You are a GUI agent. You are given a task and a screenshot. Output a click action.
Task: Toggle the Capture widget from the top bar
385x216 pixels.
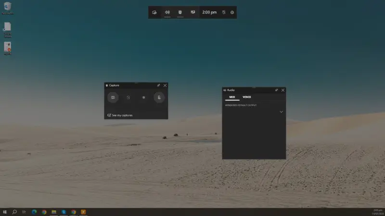click(x=180, y=12)
